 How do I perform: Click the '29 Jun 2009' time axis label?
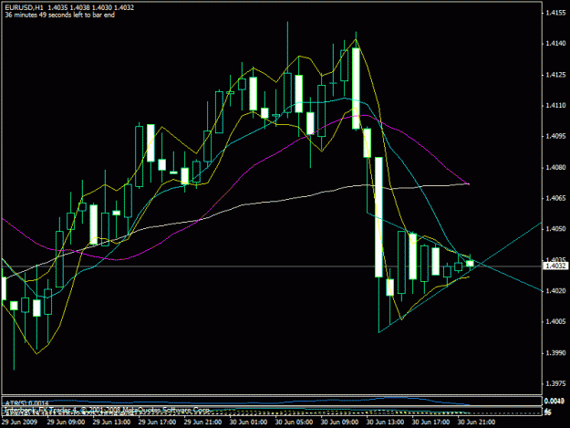19,423
